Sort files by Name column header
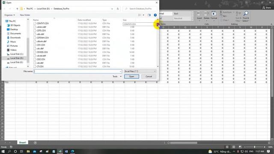The width and height of the screenshot is (274, 154). click(x=36, y=20)
